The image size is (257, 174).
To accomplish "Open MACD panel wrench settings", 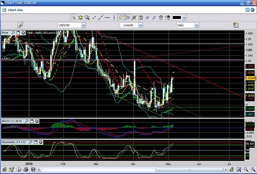I will (x=26, y=121).
